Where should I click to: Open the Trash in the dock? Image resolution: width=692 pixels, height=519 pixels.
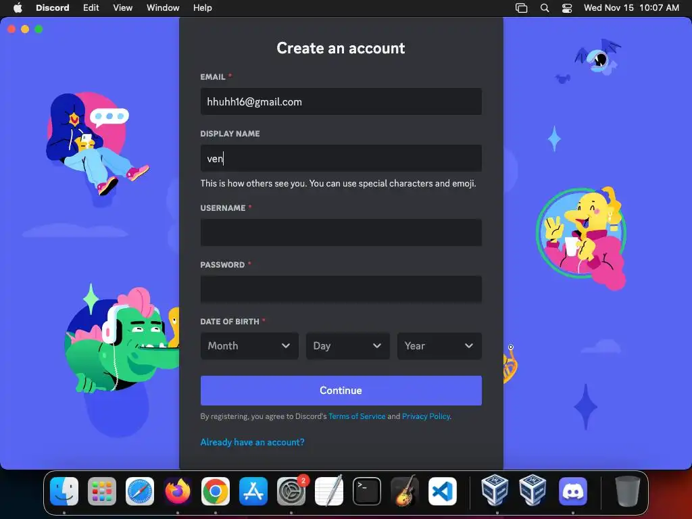pos(628,491)
